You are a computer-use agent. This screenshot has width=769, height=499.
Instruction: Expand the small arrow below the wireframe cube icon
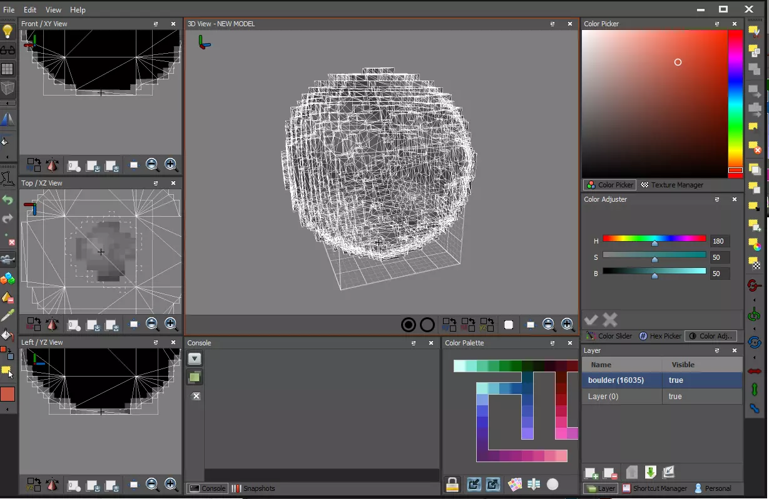coord(8,103)
